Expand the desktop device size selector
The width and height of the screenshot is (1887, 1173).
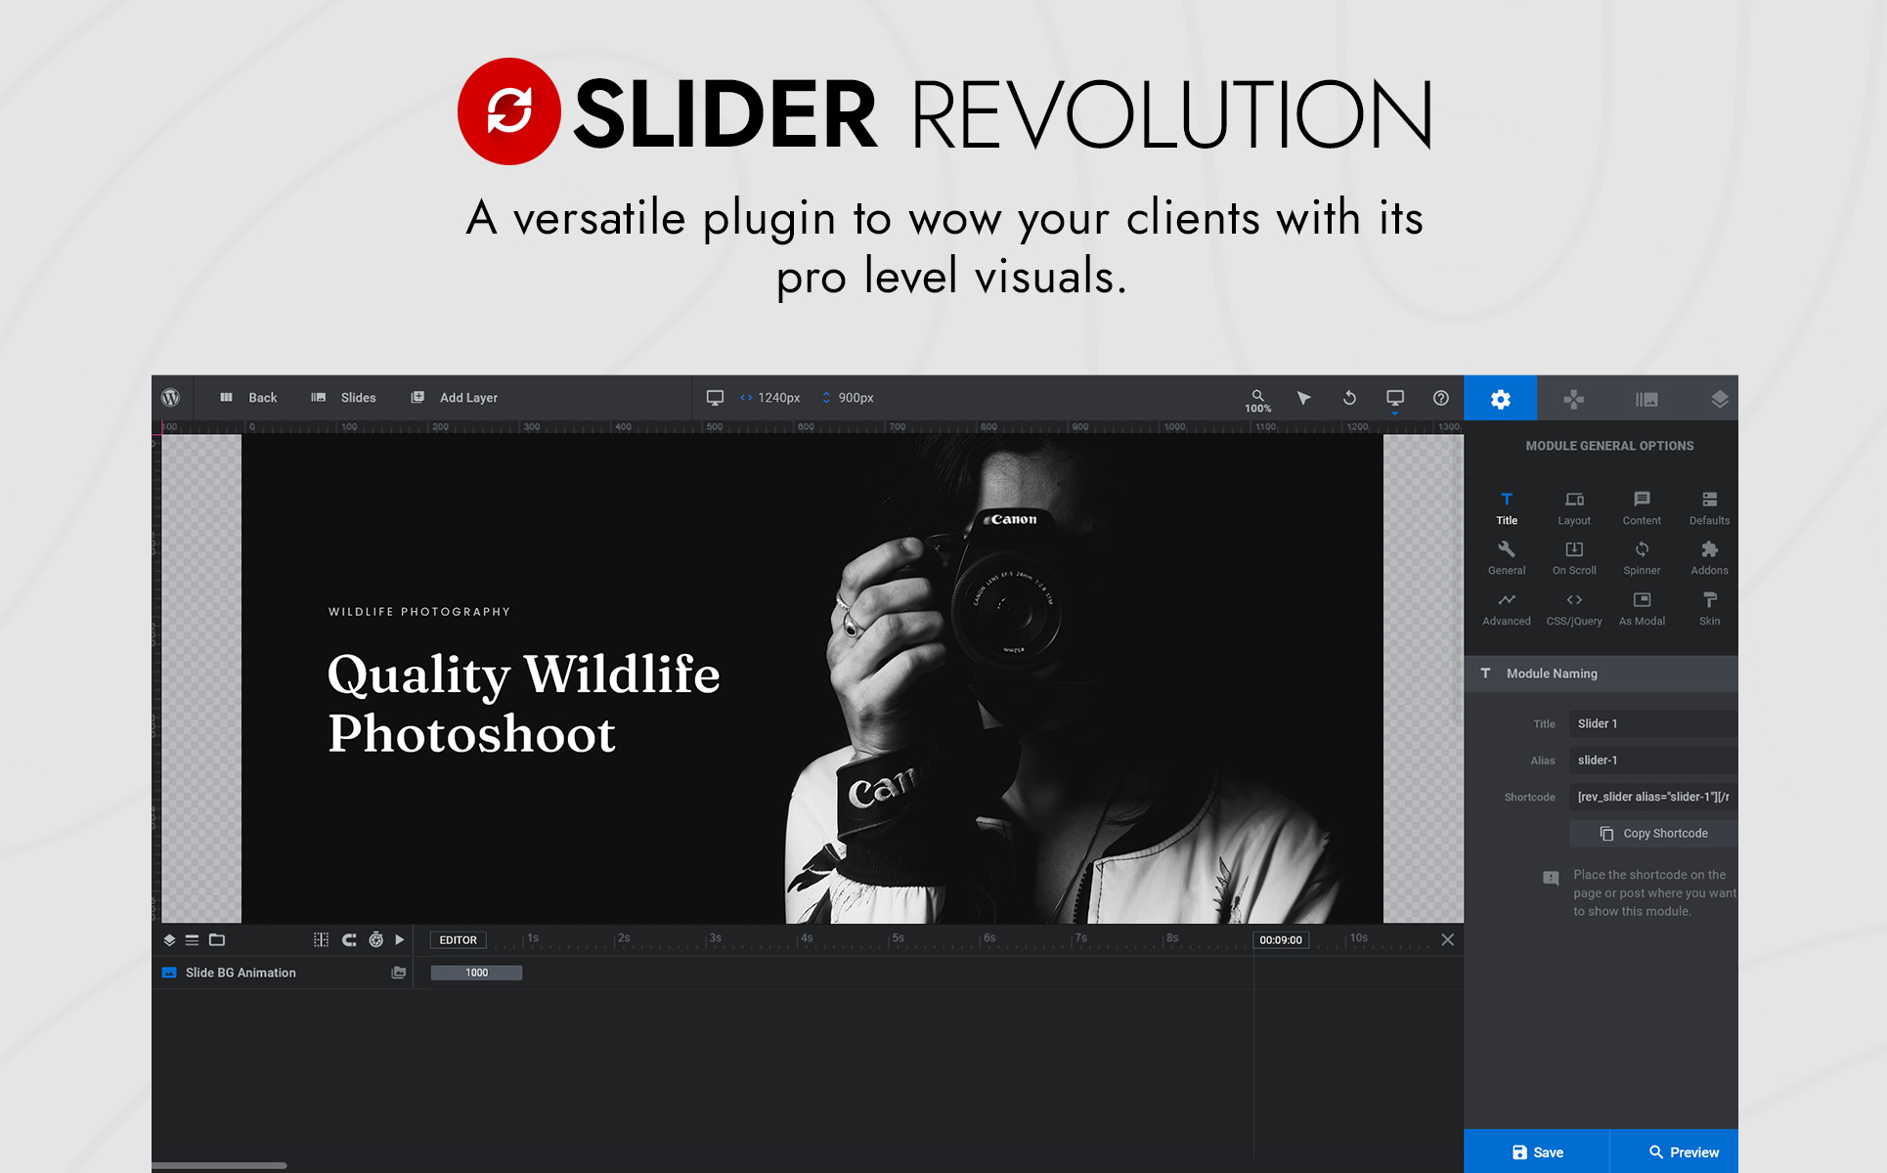[x=1394, y=399]
